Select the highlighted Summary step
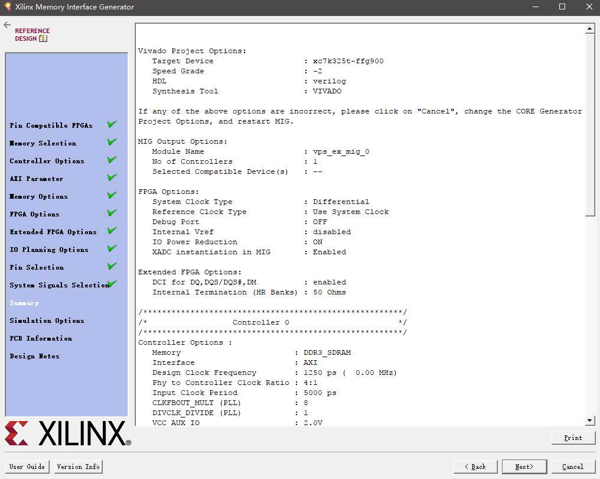This screenshot has width=600, height=479. coord(24,303)
